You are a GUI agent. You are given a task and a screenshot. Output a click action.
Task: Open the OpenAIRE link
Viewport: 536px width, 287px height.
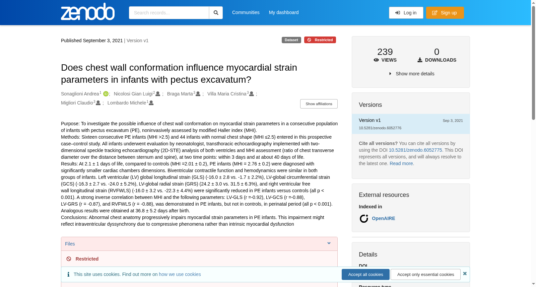[x=384, y=218]
